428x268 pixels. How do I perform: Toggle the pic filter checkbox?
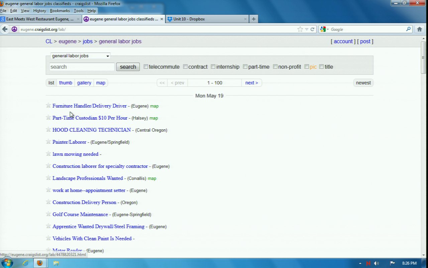pos(307,67)
